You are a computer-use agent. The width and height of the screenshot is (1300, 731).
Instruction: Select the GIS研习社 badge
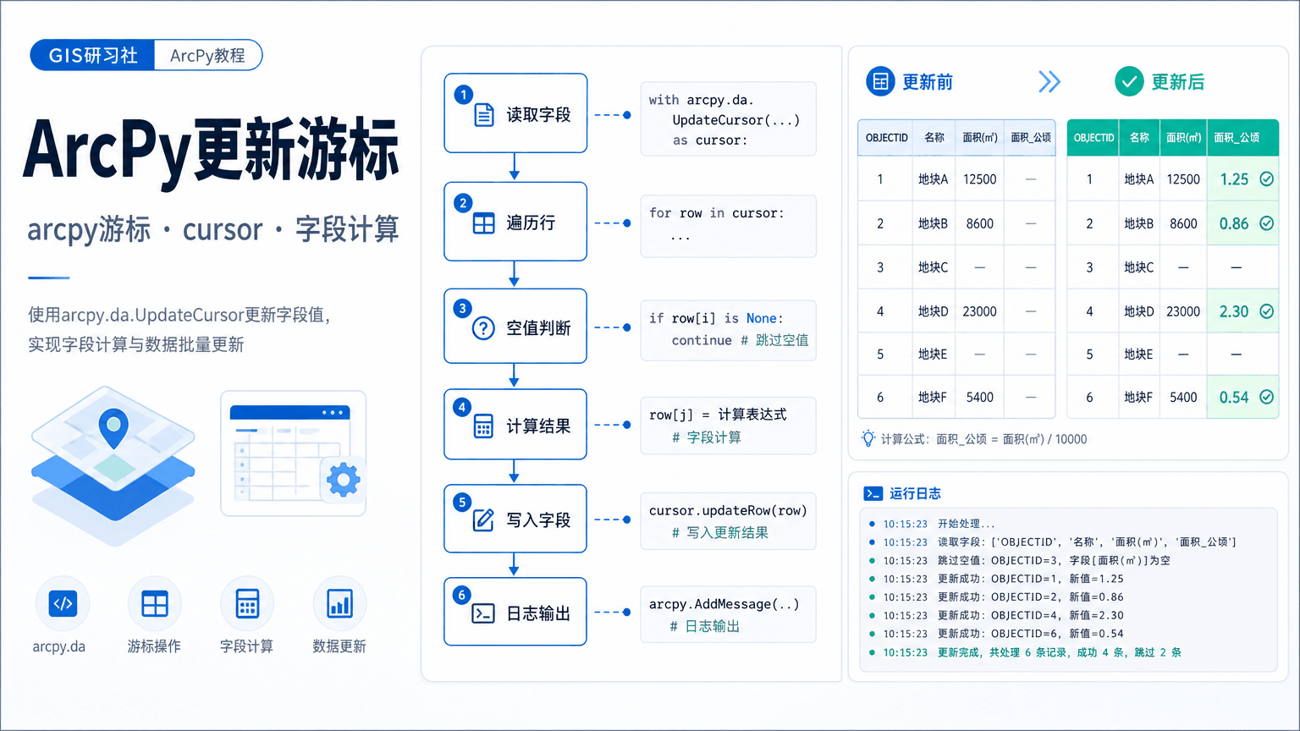92,55
